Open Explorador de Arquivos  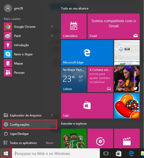(x=26, y=115)
